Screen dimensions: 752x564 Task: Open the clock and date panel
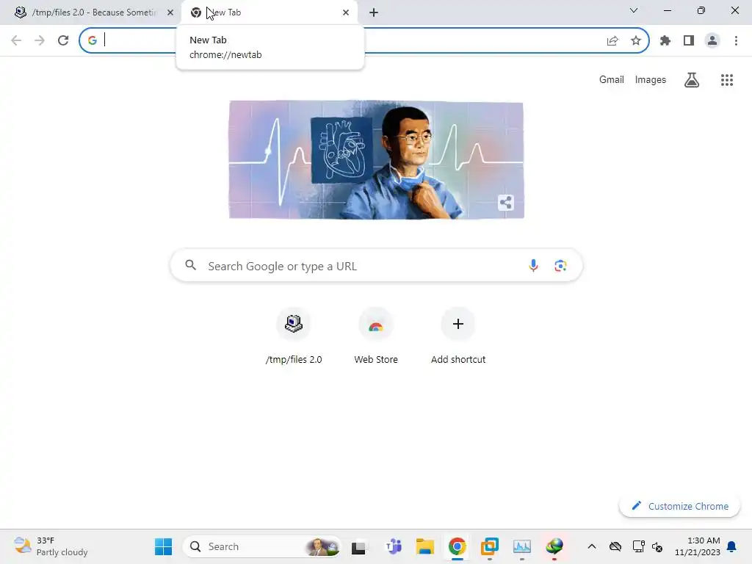[x=698, y=546]
